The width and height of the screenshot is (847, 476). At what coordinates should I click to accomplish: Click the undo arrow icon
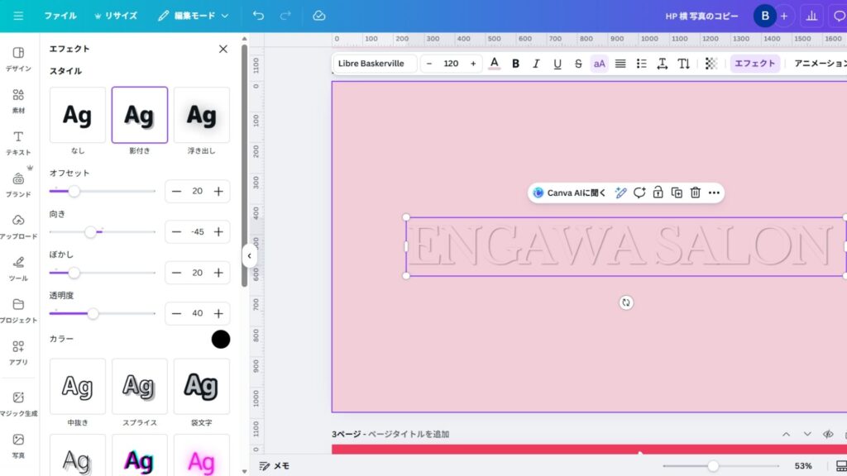coord(259,16)
